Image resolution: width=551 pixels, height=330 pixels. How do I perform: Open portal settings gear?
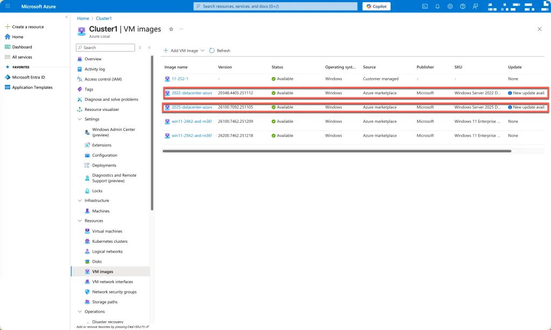(x=450, y=6)
